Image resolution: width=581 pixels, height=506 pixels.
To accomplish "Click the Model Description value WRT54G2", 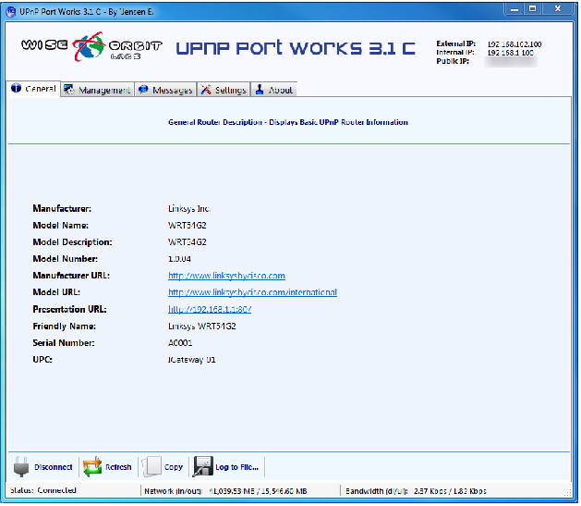I will click(188, 241).
